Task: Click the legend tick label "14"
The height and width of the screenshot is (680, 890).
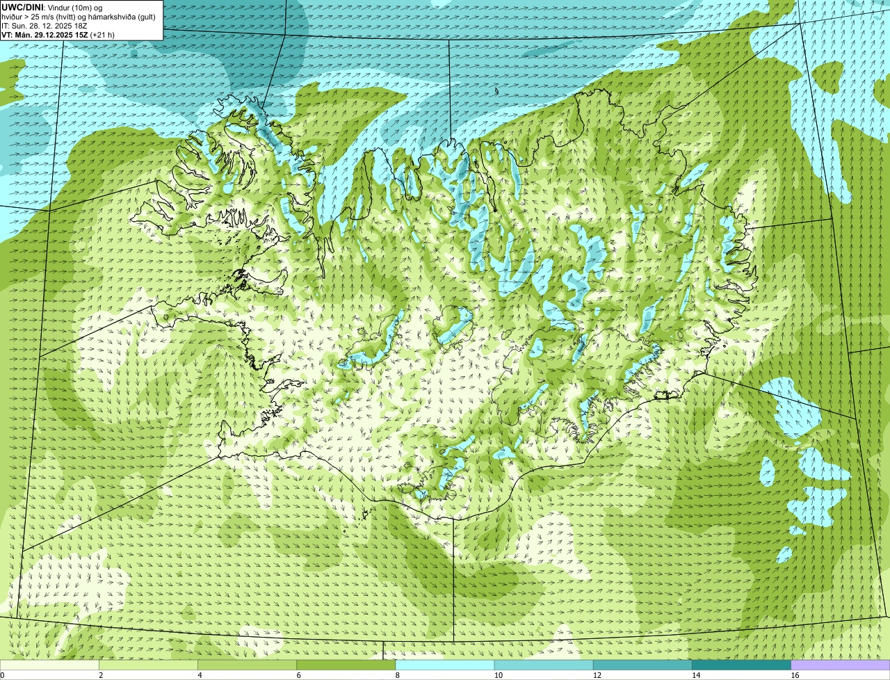Action: tap(696, 675)
